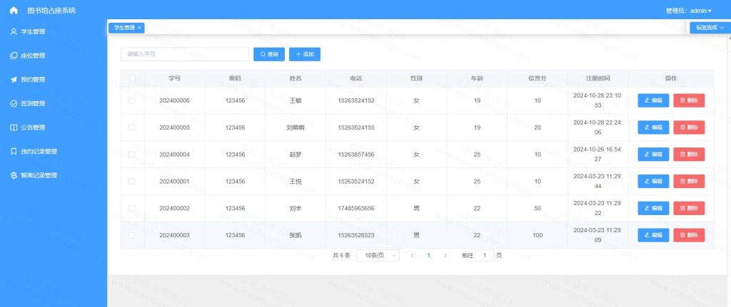Edit student 赵梦 record
Viewport: 731px width, 307px height.
[x=653, y=155]
